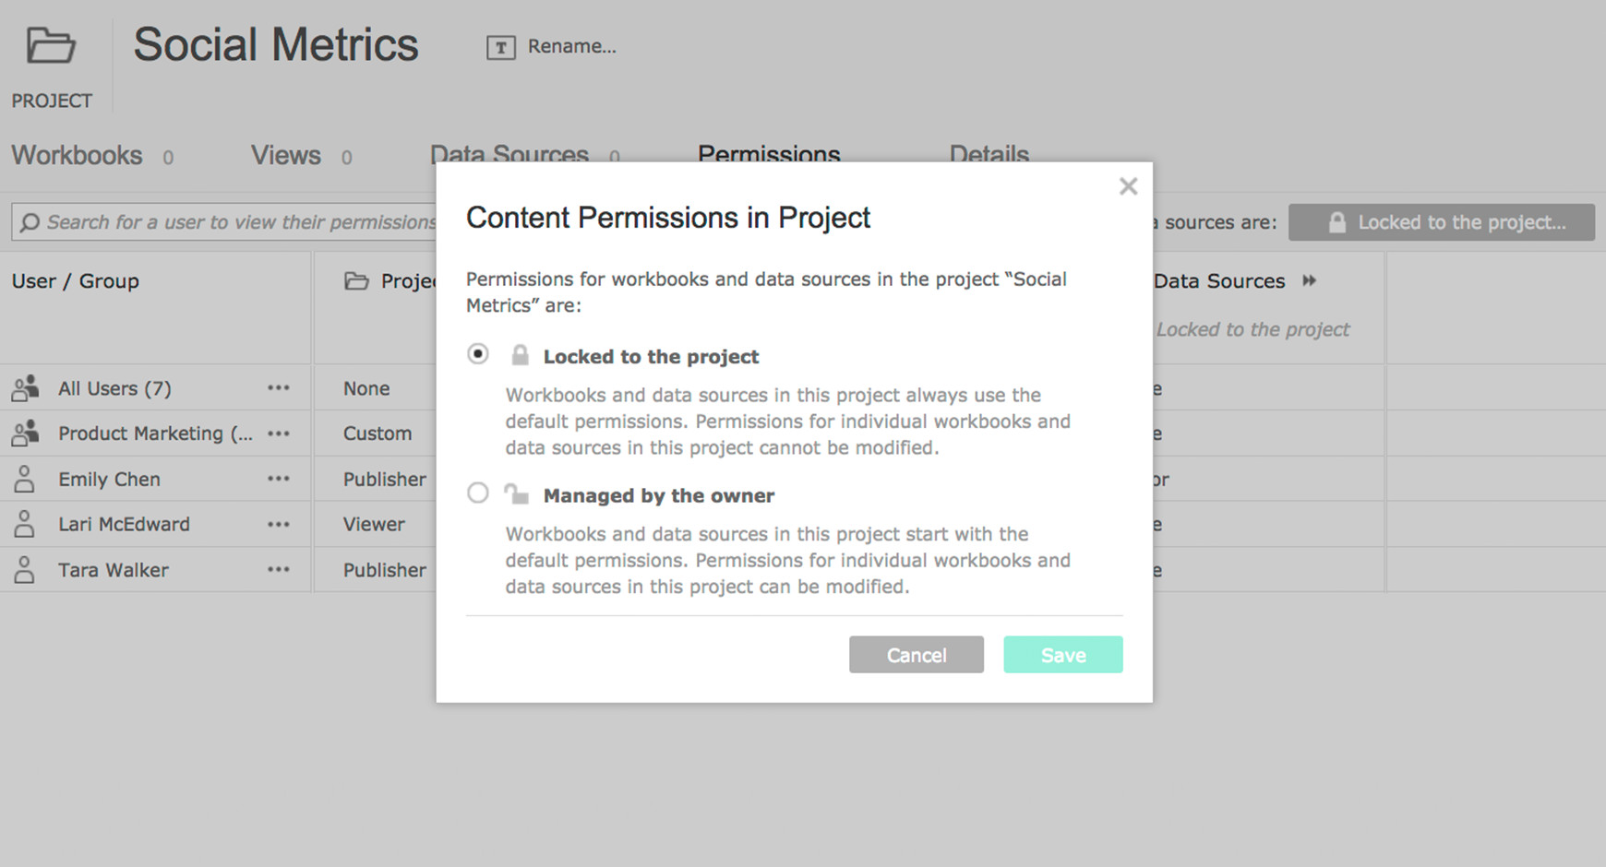Click the project folder icon at top

[51, 45]
